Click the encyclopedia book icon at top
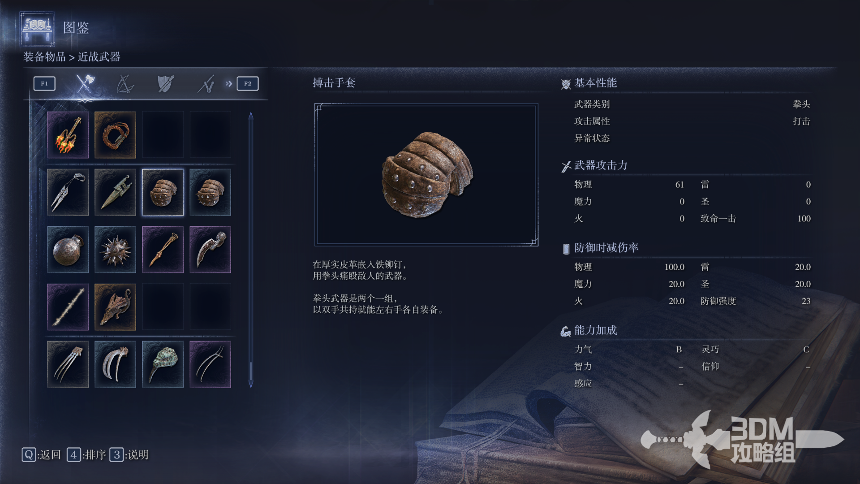860x484 pixels. [37, 28]
